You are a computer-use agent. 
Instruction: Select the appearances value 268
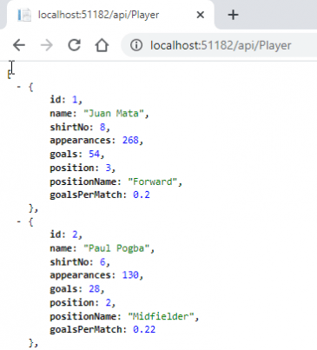pos(130,140)
